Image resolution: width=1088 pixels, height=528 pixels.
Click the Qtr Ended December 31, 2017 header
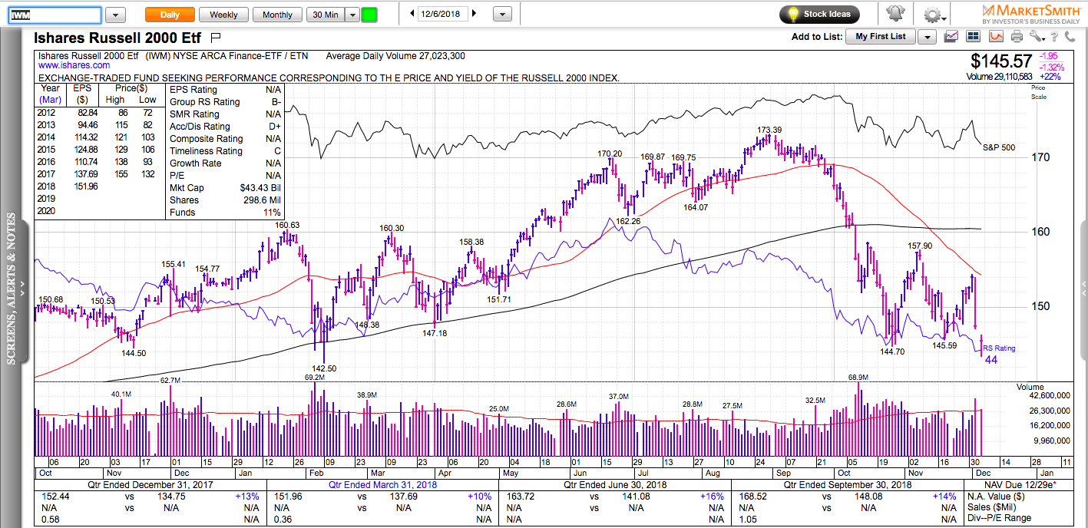click(x=150, y=485)
